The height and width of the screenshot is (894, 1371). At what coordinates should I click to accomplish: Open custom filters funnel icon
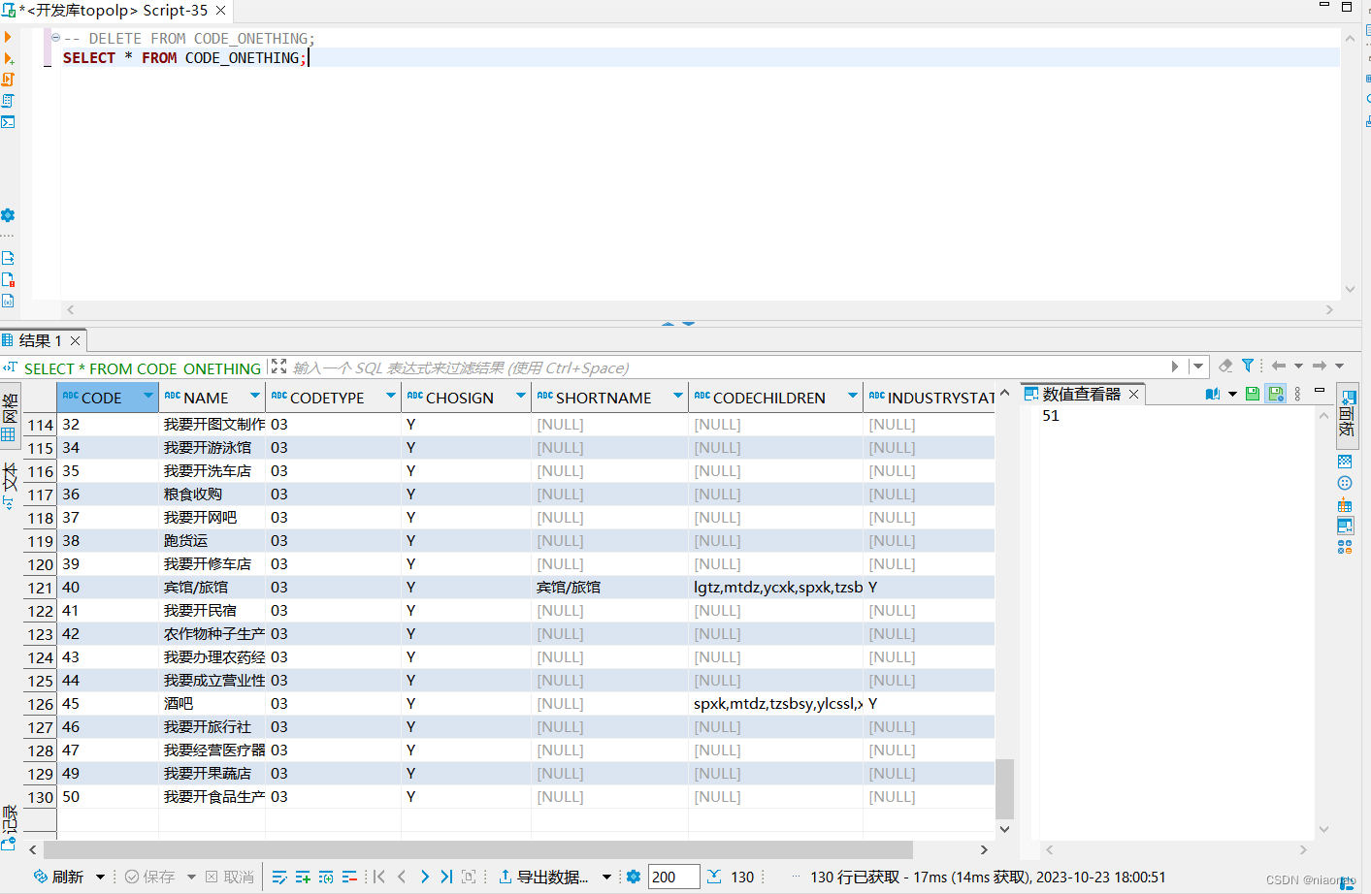point(1248,366)
